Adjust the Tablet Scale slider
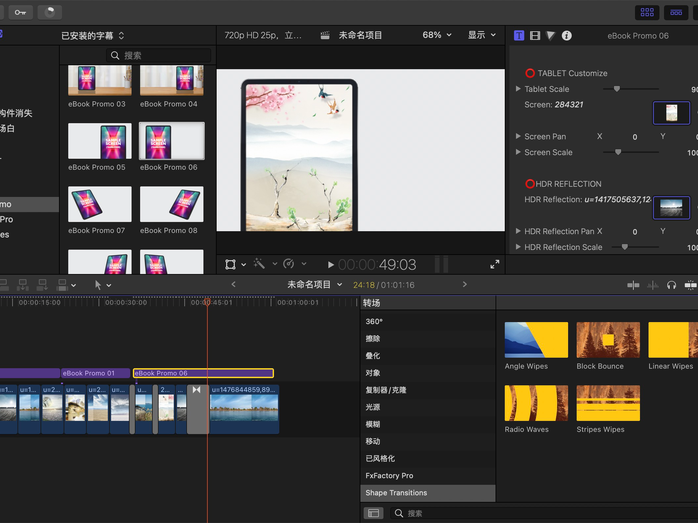The width and height of the screenshot is (698, 523). click(x=617, y=89)
